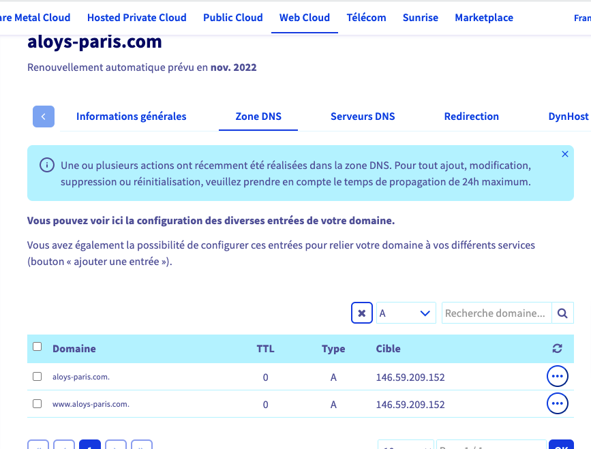Check the aloys-paris.com. row checkbox

pos(37,376)
